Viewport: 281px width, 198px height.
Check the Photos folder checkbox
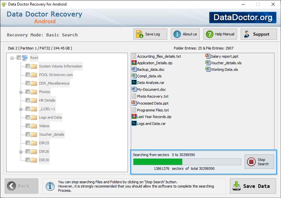[x=28, y=92]
